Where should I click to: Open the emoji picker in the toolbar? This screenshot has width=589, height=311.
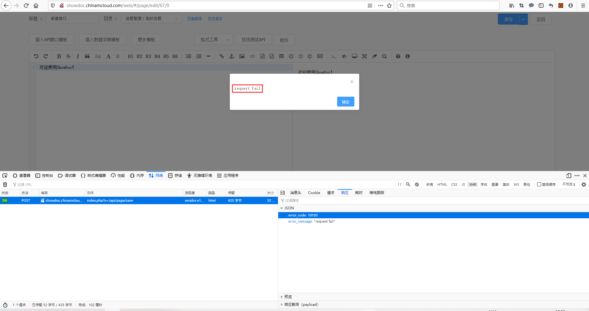click(x=301, y=56)
